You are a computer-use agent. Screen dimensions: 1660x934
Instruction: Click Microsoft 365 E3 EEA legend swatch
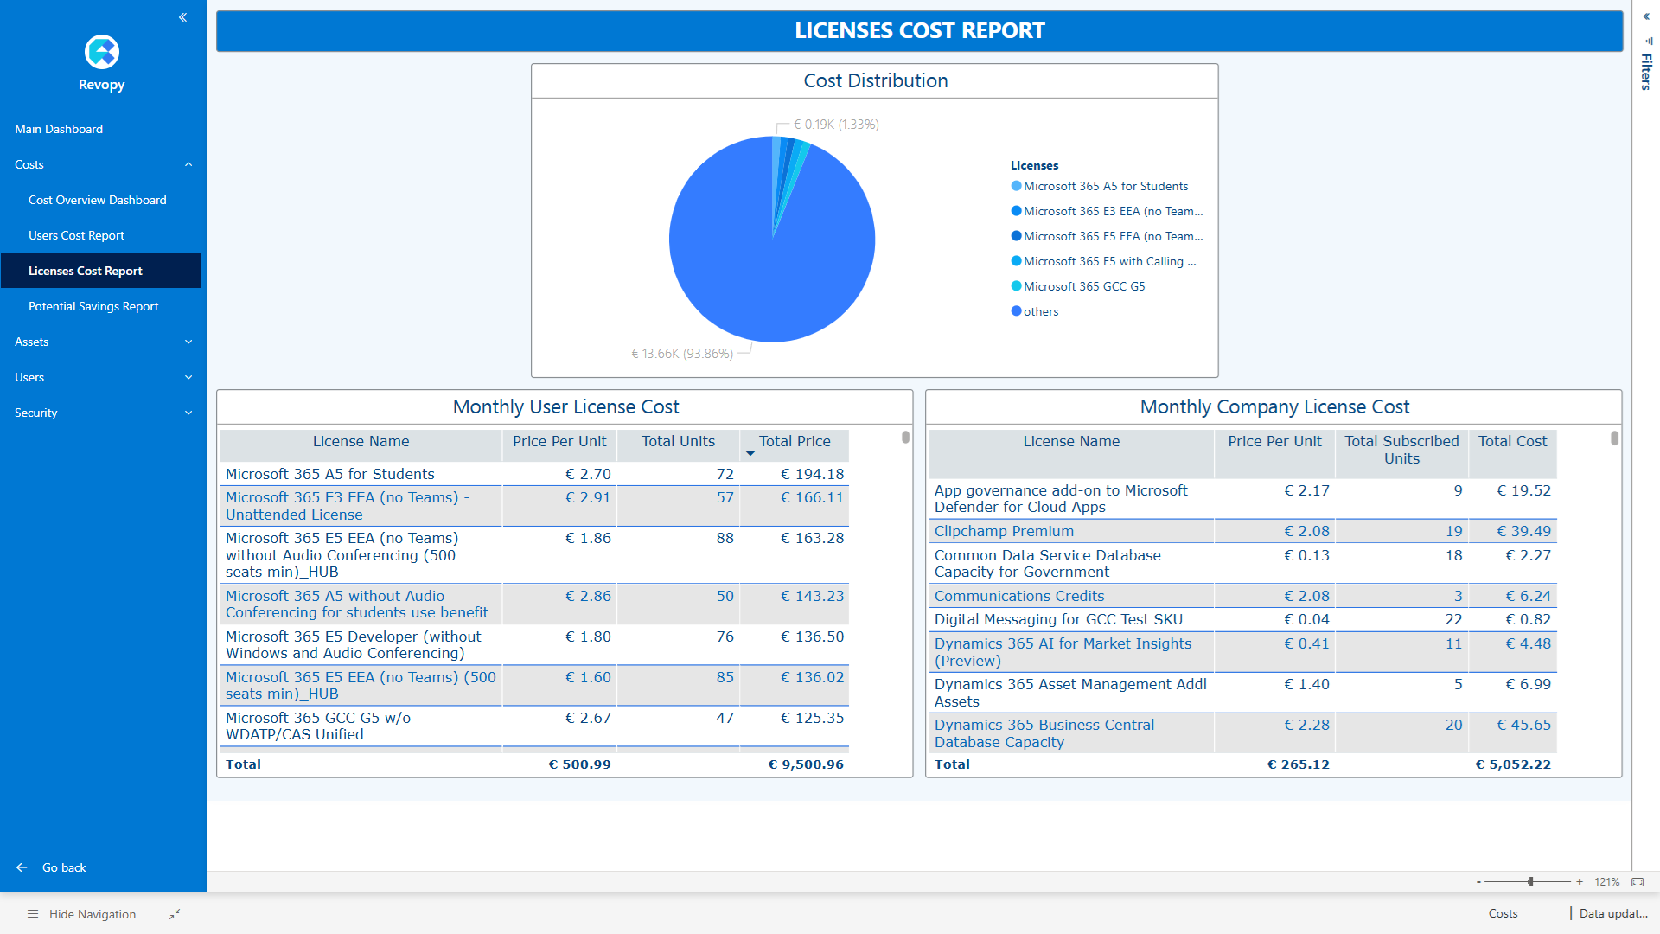tap(1016, 211)
